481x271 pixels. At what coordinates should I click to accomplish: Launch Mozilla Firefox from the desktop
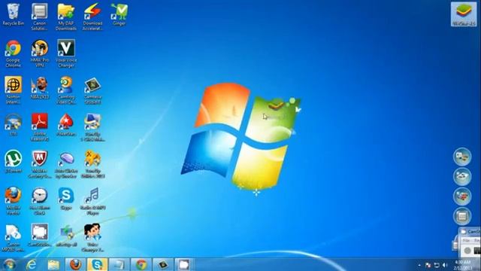click(x=14, y=201)
